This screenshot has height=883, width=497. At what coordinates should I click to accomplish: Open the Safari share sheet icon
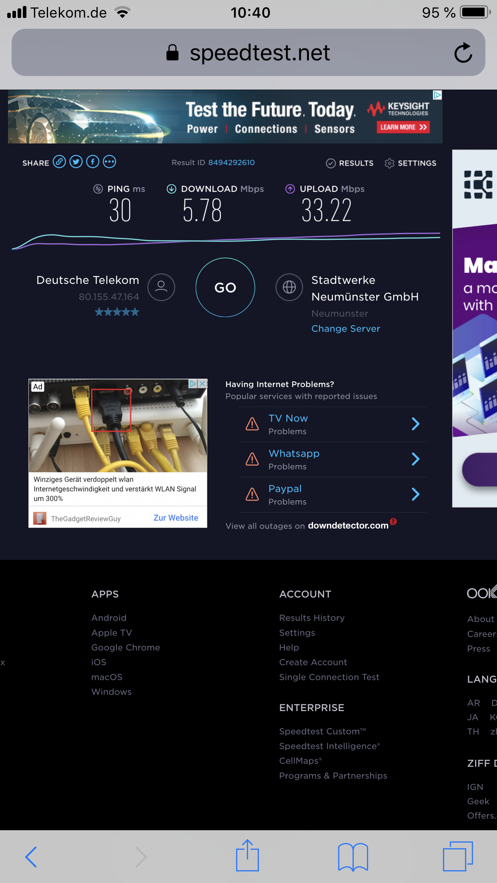(x=247, y=855)
